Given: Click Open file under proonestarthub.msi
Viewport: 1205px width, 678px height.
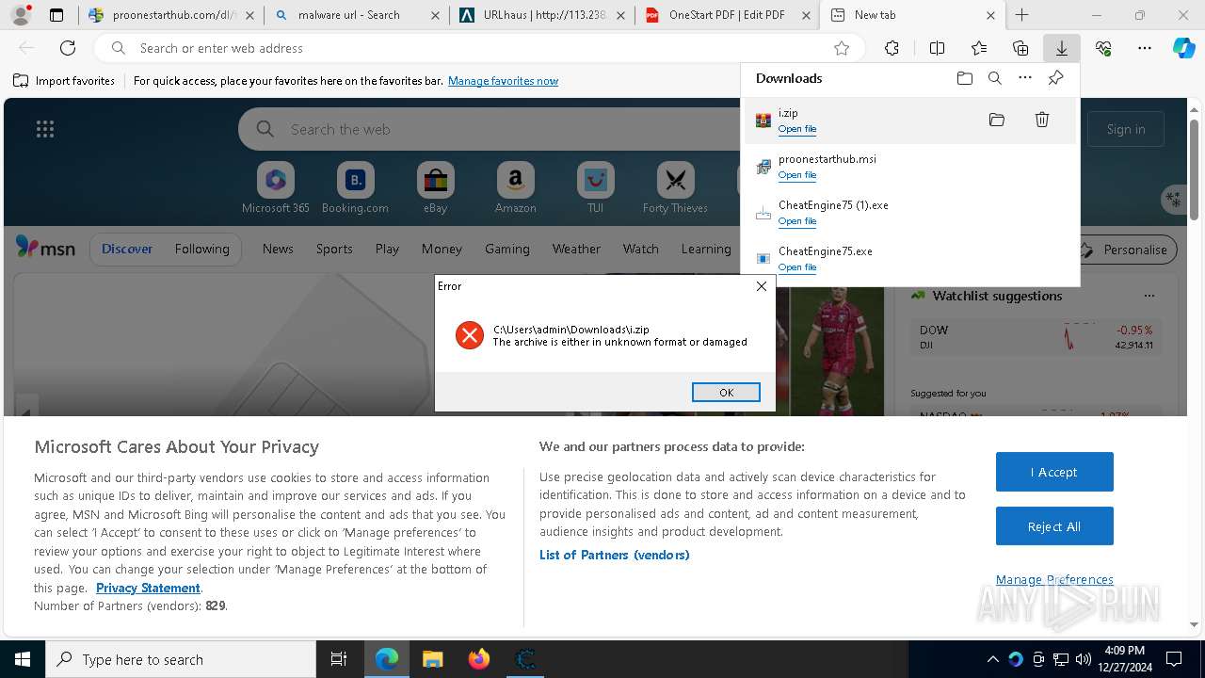Looking at the screenshot, I should 797,175.
